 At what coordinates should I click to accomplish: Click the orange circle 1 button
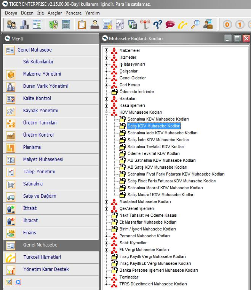(240, 24)
